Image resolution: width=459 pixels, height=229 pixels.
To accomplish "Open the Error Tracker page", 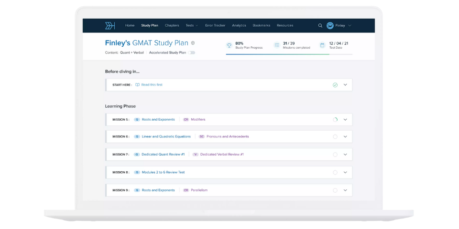I will pos(215,25).
